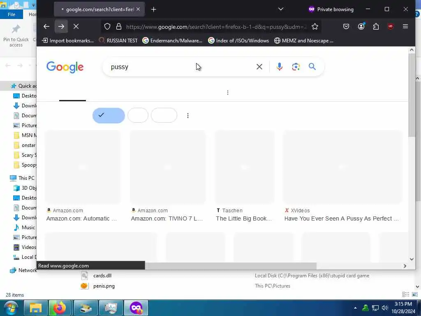Show hidden system tray icons

point(355,308)
